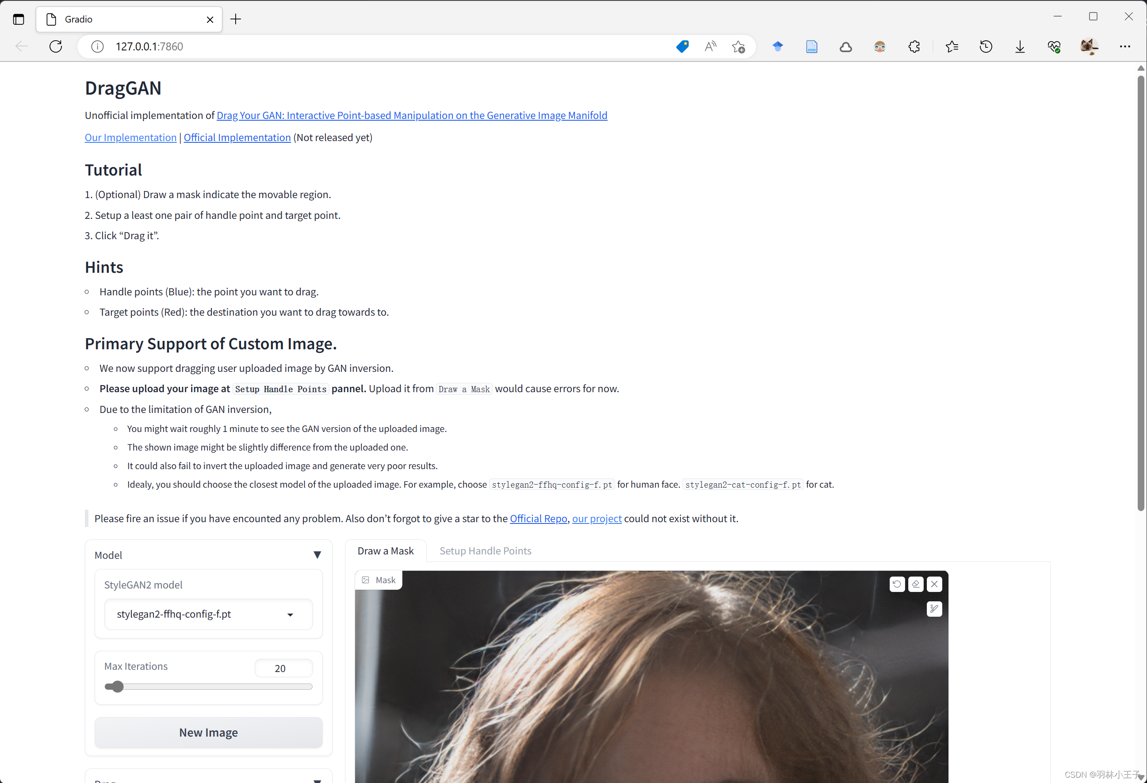Switch to Setup Handle Points tab
Viewport: 1147px width, 783px height.
tap(485, 550)
